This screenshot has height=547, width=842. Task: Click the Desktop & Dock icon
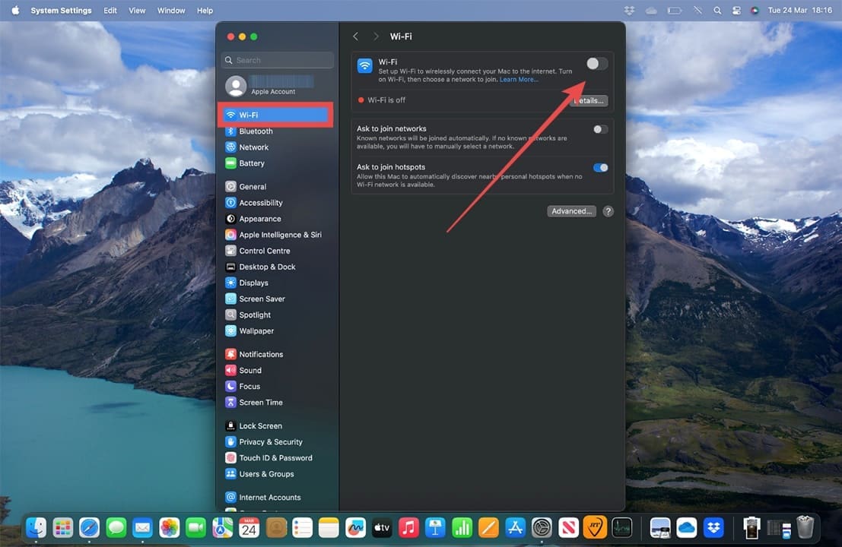[230, 267]
